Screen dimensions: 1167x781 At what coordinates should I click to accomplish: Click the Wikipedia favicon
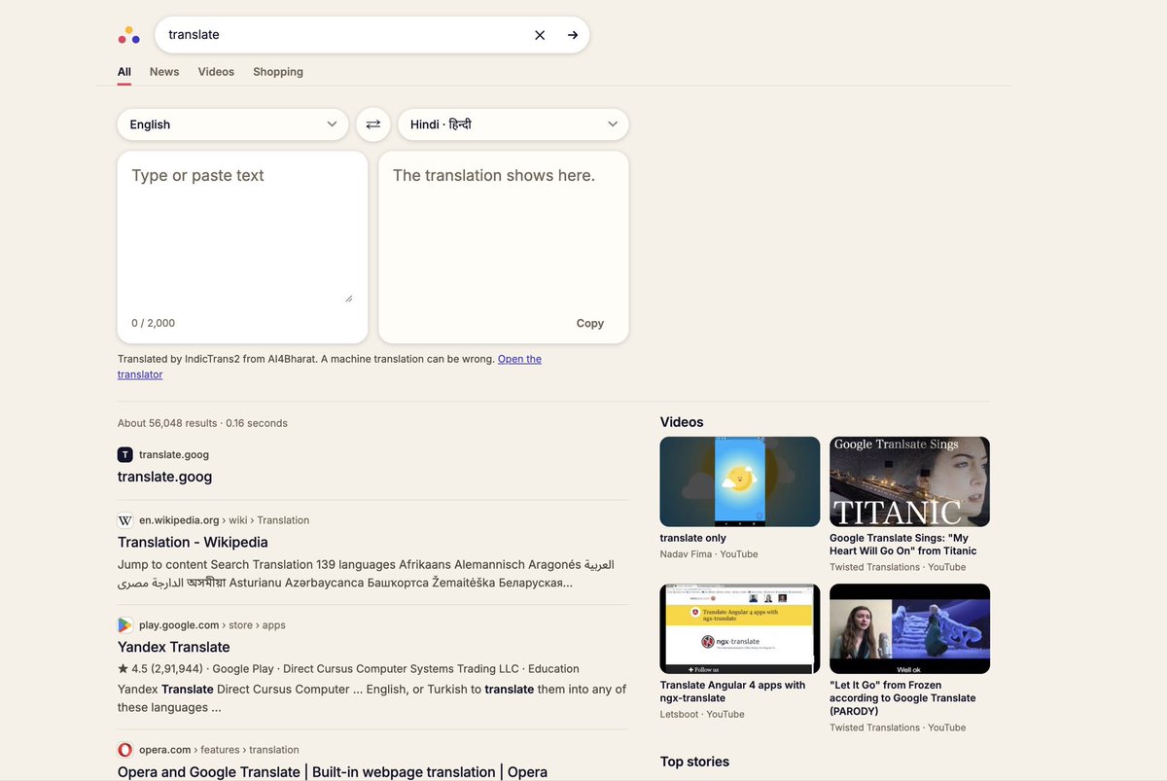pos(125,520)
